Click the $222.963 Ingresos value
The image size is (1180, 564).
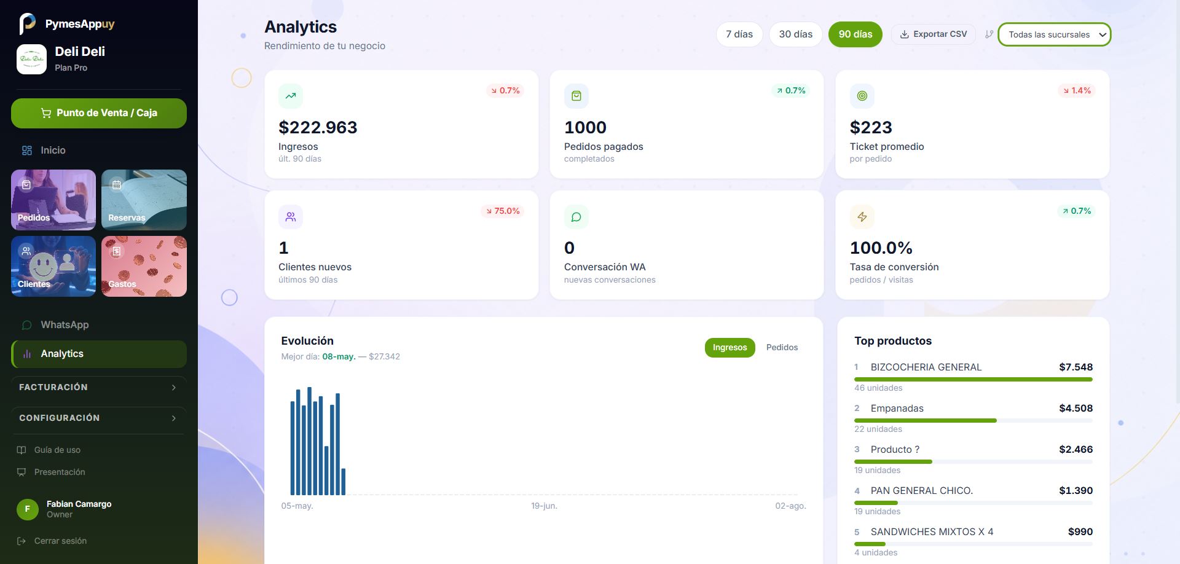pyautogui.click(x=318, y=128)
